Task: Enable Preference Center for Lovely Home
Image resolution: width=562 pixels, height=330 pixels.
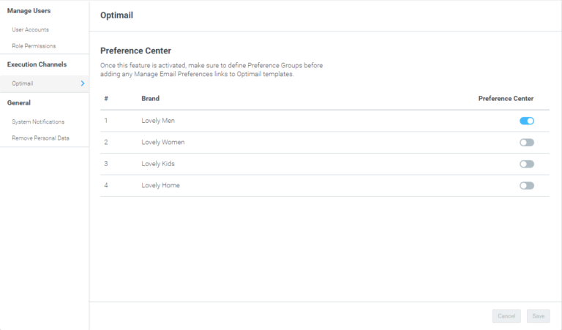Action: click(x=527, y=185)
